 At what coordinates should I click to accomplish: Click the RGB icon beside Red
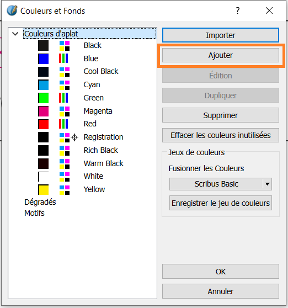(x=63, y=124)
